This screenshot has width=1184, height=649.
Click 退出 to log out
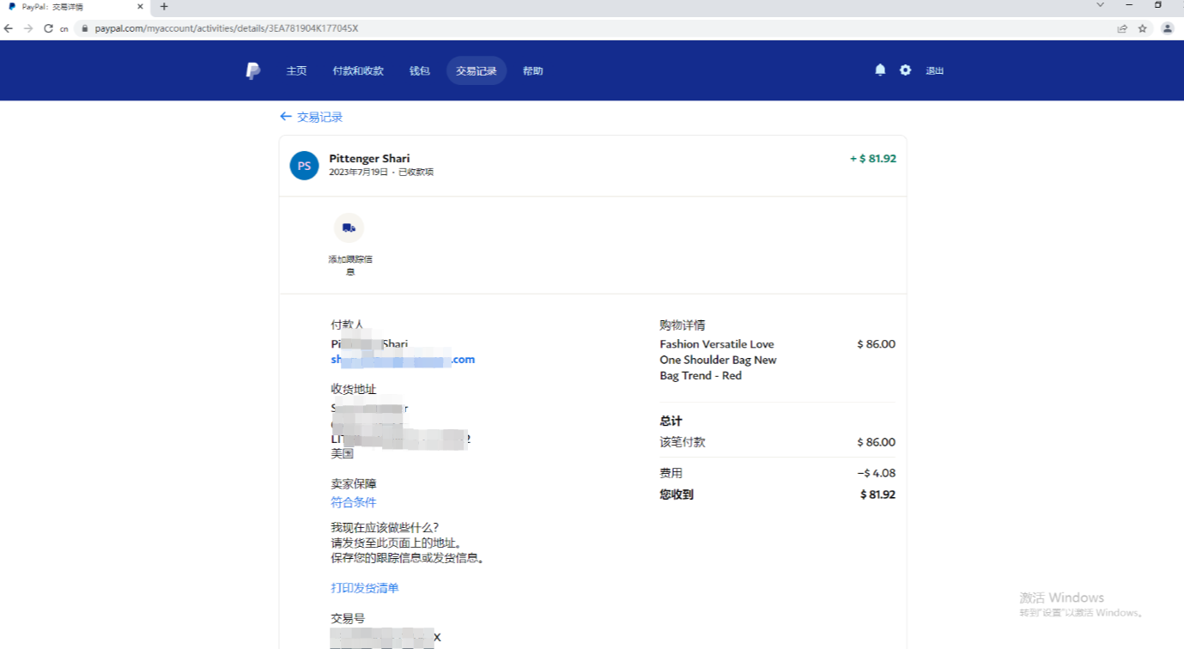(934, 71)
